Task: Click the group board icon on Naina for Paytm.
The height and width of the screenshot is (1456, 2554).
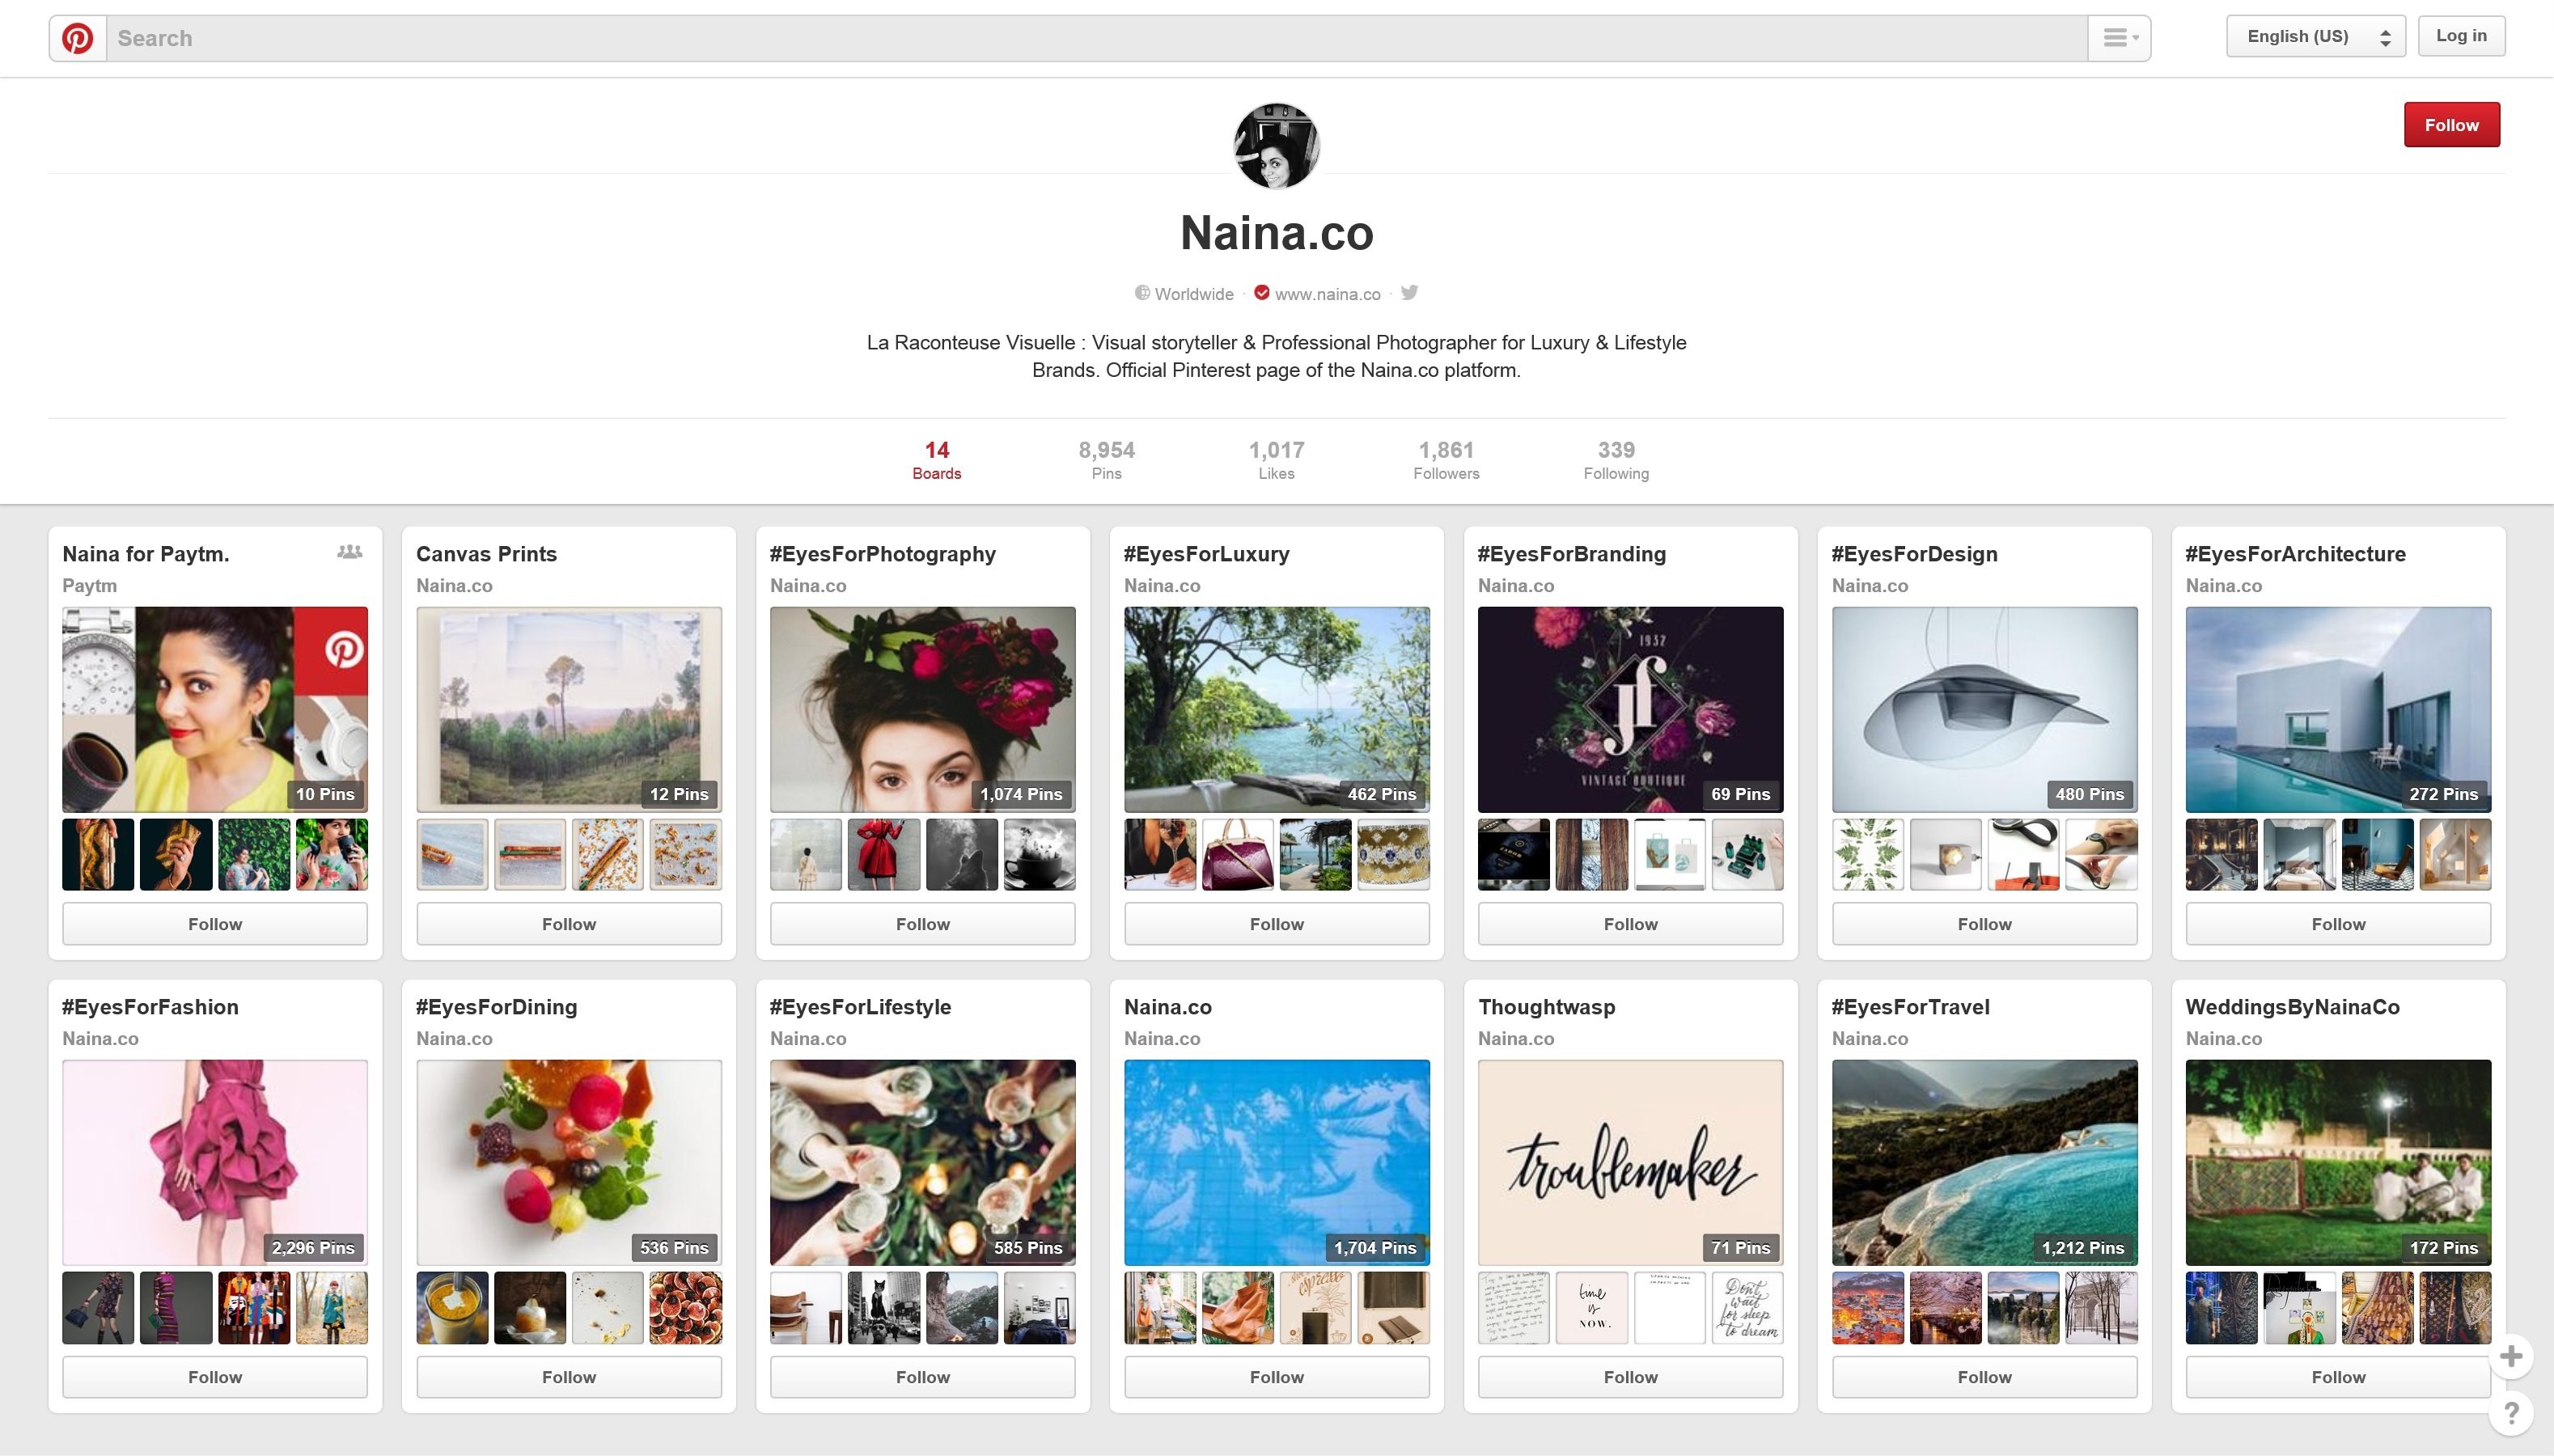Action: pyautogui.click(x=349, y=552)
